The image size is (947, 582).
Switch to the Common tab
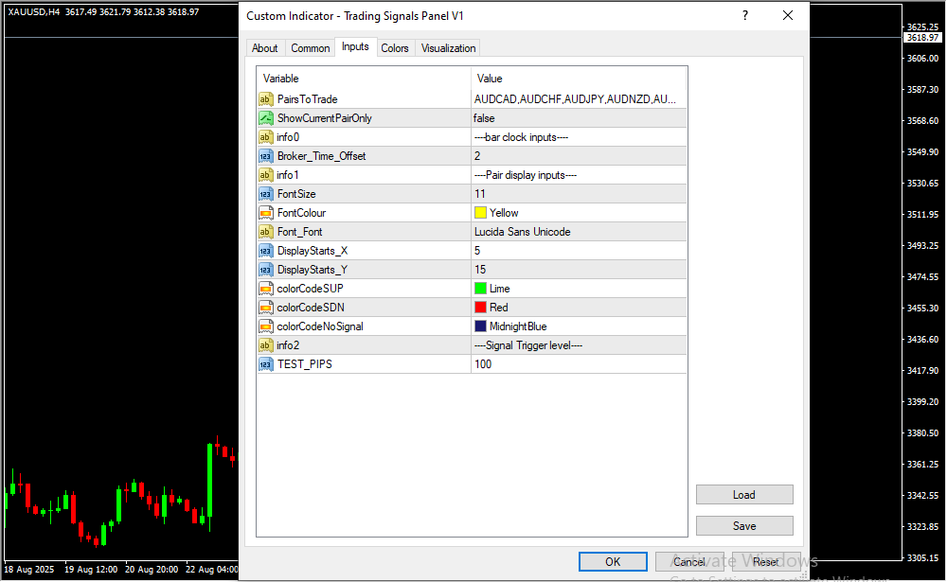click(x=311, y=48)
